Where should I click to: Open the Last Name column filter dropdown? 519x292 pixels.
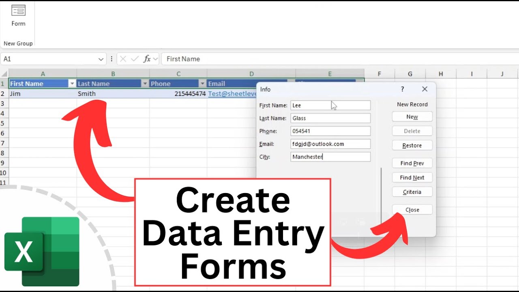[145, 84]
